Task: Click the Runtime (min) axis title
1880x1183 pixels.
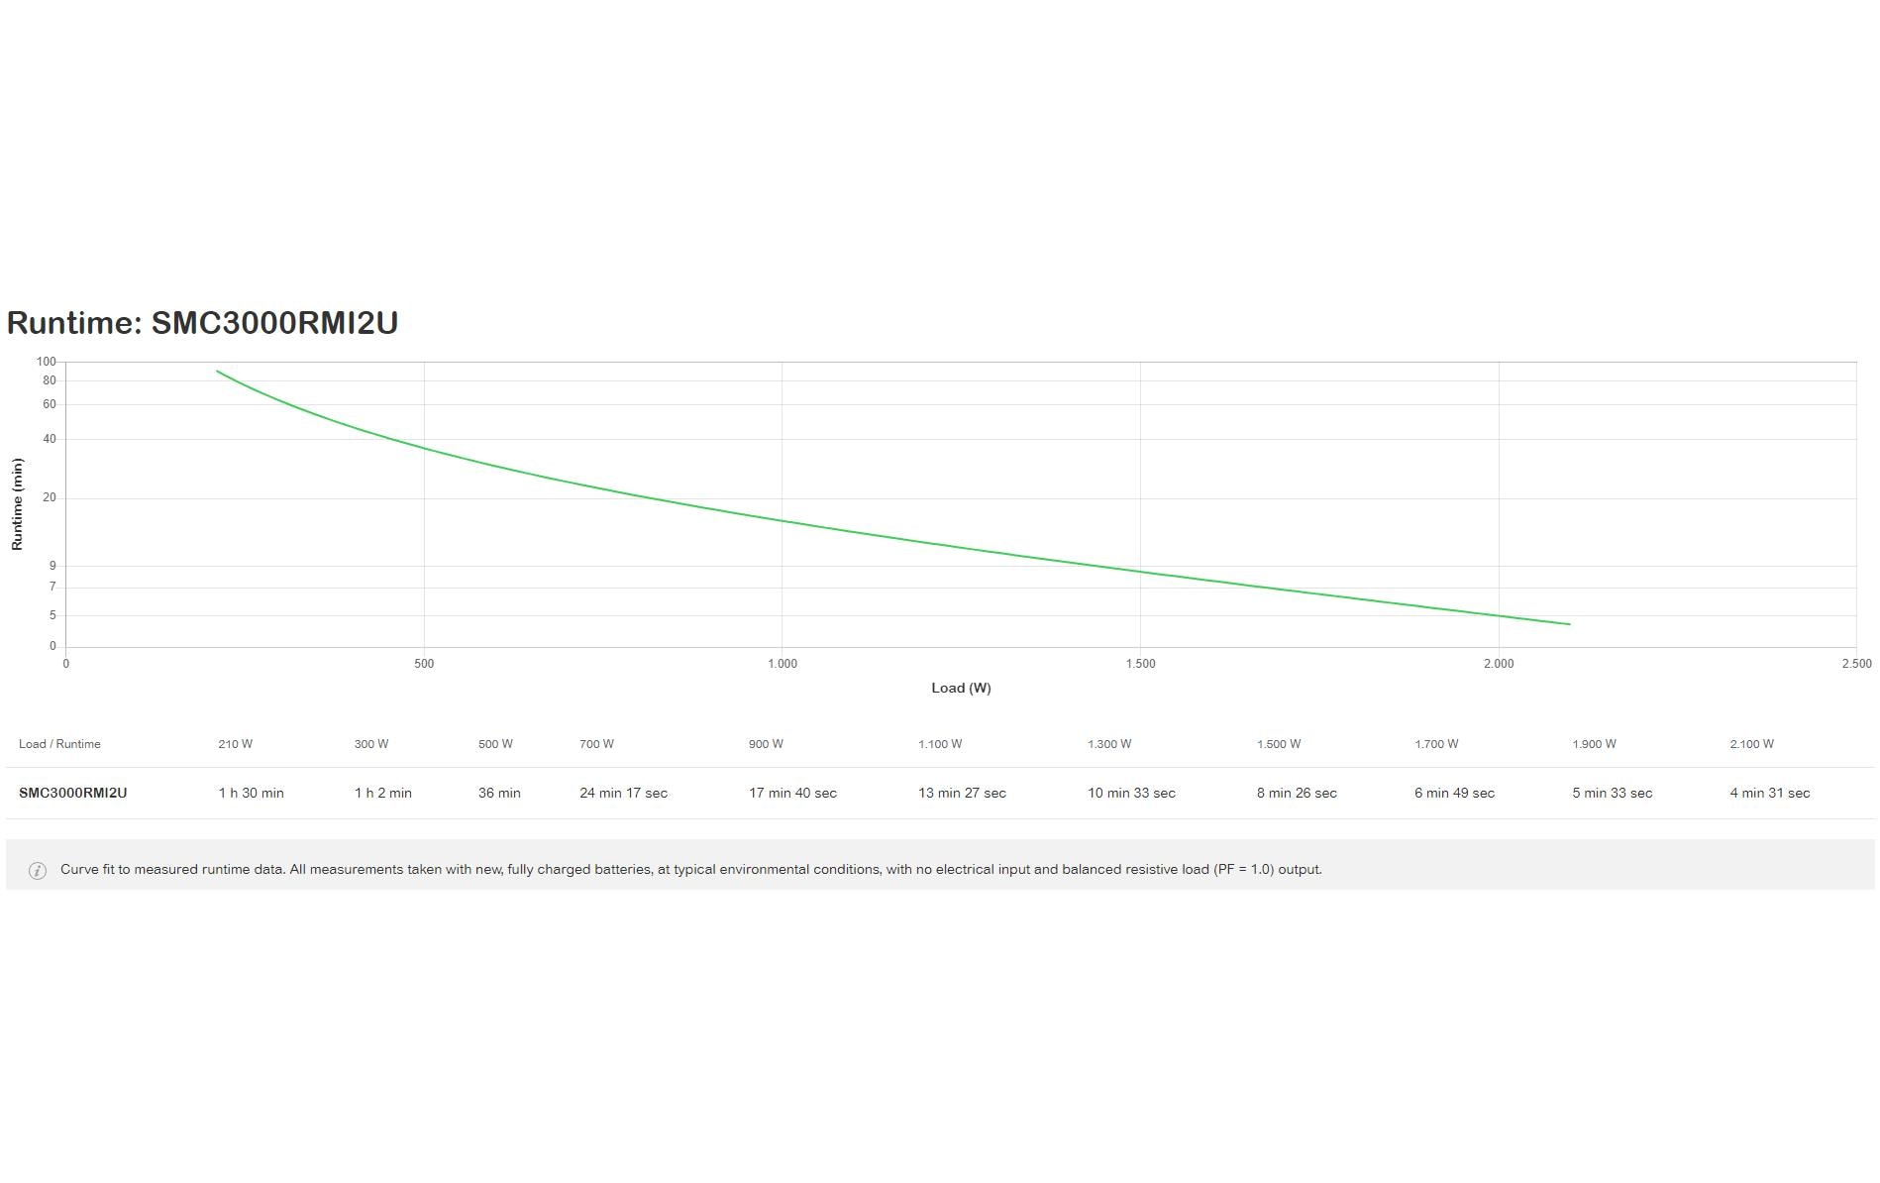Action: point(17,503)
